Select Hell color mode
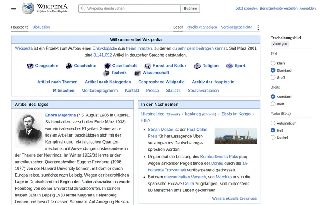The width and height of the screenshot is (328, 205). pyautogui.click(x=273, y=130)
